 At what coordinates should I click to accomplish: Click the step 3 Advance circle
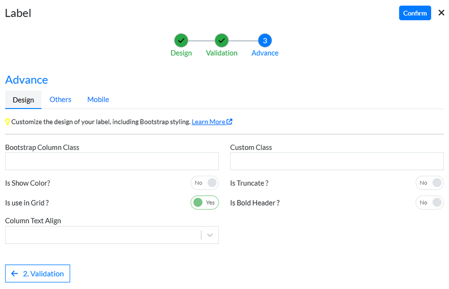(x=265, y=40)
